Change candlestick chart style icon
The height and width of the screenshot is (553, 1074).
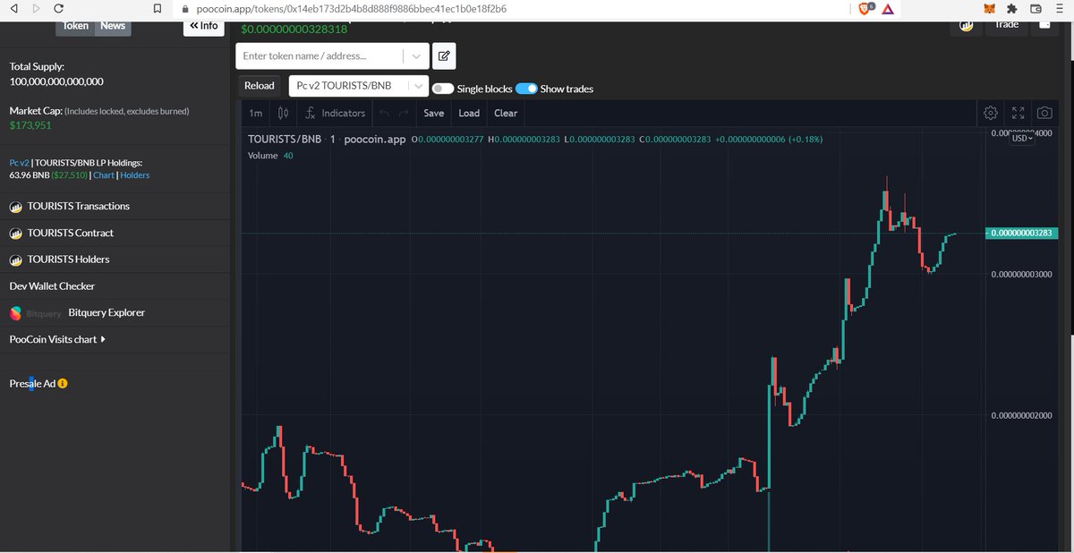click(x=283, y=113)
